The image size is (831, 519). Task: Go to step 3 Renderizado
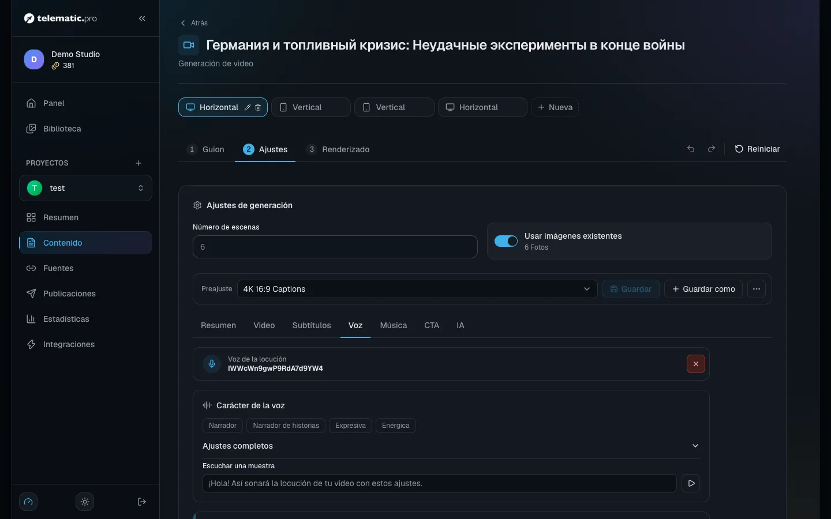(x=338, y=149)
